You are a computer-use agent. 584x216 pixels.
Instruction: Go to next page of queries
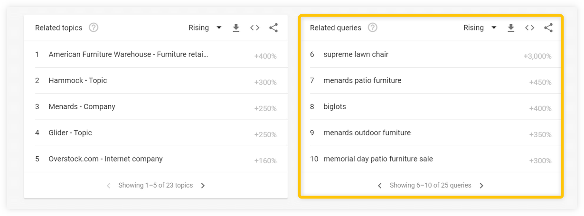(481, 186)
